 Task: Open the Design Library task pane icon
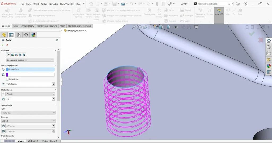pyautogui.click(x=269, y=47)
